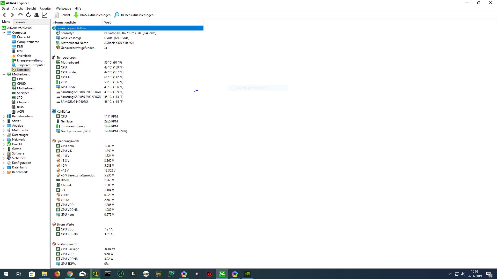The height and width of the screenshot is (279, 497).
Task: Expand the DirectX node
Action: [x=4, y=144]
